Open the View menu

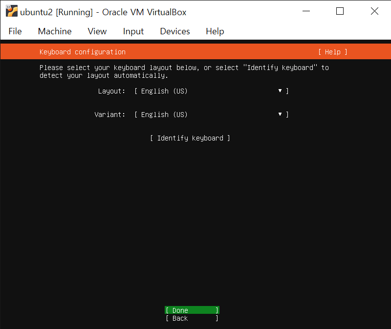(x=97, y=31)
